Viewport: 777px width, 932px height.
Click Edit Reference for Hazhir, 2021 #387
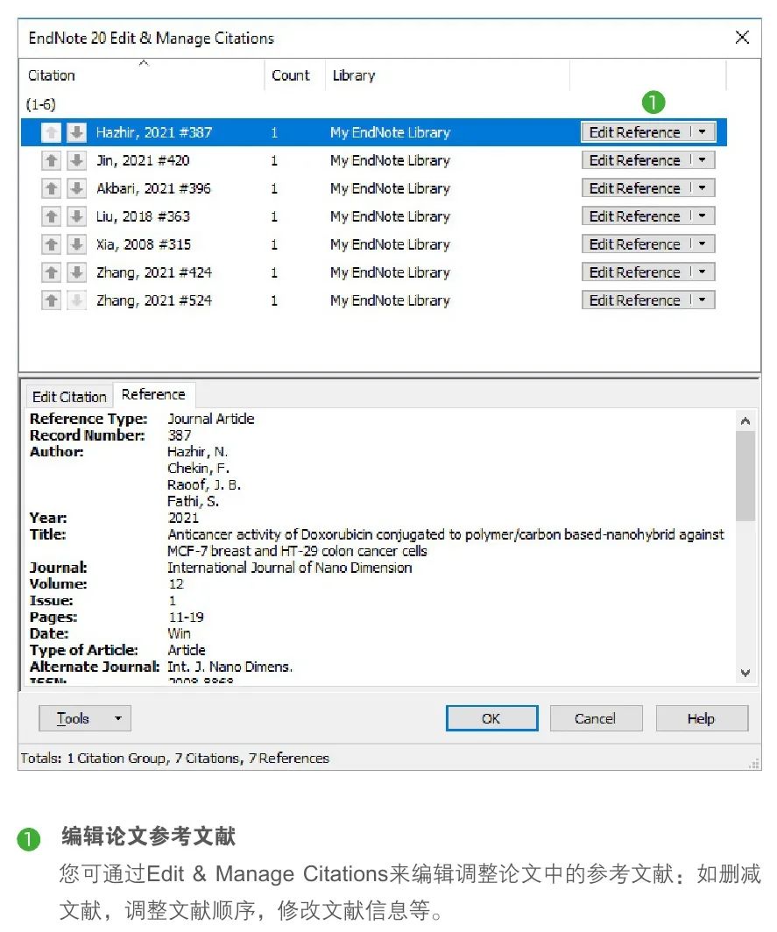[x=635, y=132]
